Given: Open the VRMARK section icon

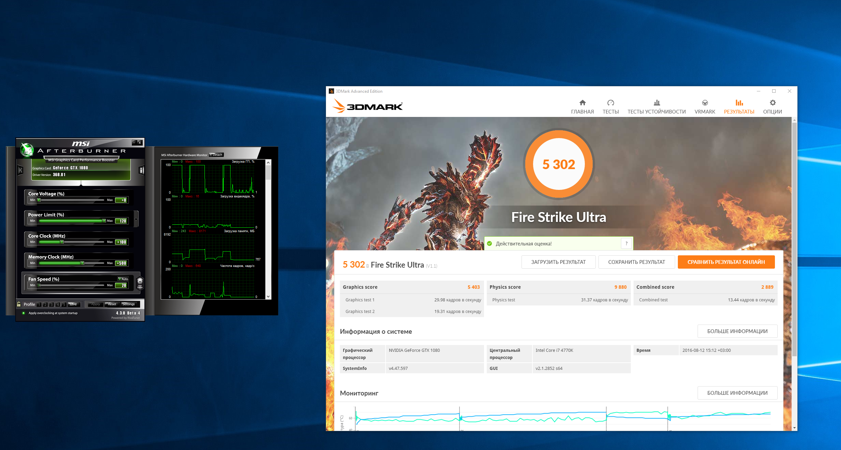Looking at the screenshot, I should 704,103.
